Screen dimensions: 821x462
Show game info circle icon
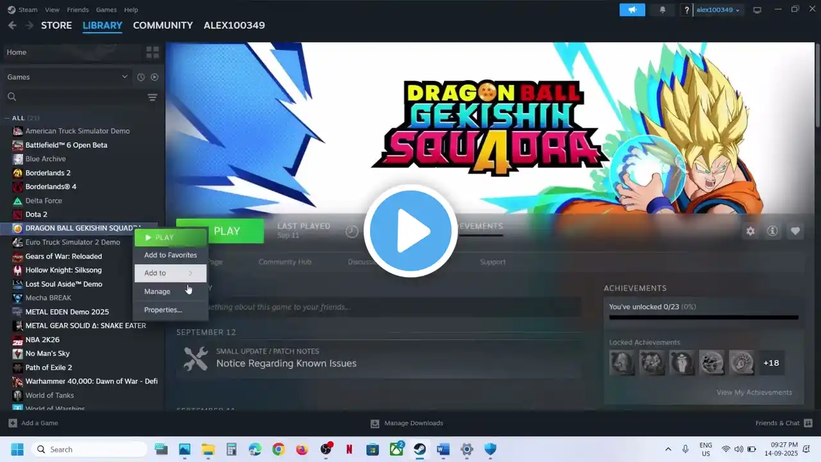(x=772, y=231)
